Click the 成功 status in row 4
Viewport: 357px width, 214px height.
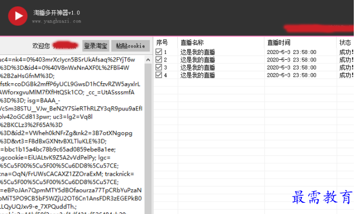[x=346, y=75]
